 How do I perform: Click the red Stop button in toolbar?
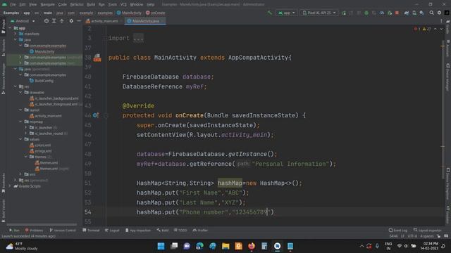click(397, 13)
